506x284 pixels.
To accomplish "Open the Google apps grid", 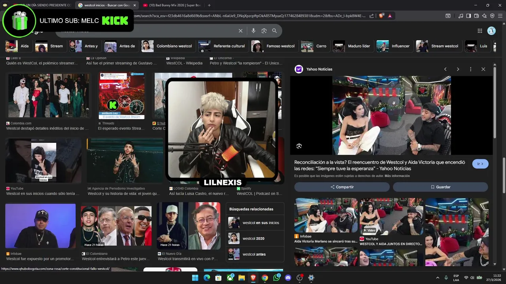I will click(480, 31).
